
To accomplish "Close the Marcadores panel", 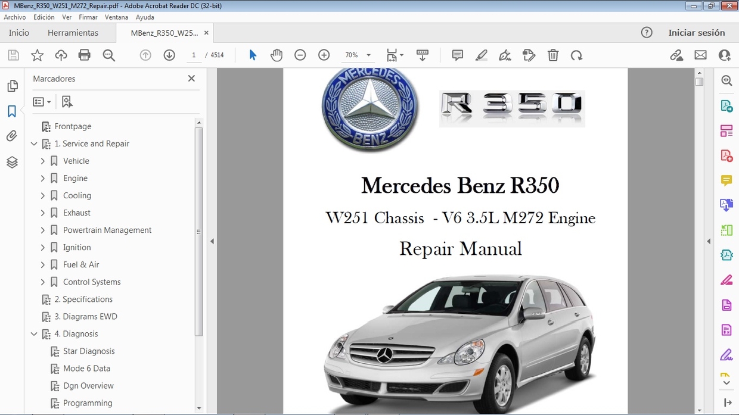I will pos(191,78).
